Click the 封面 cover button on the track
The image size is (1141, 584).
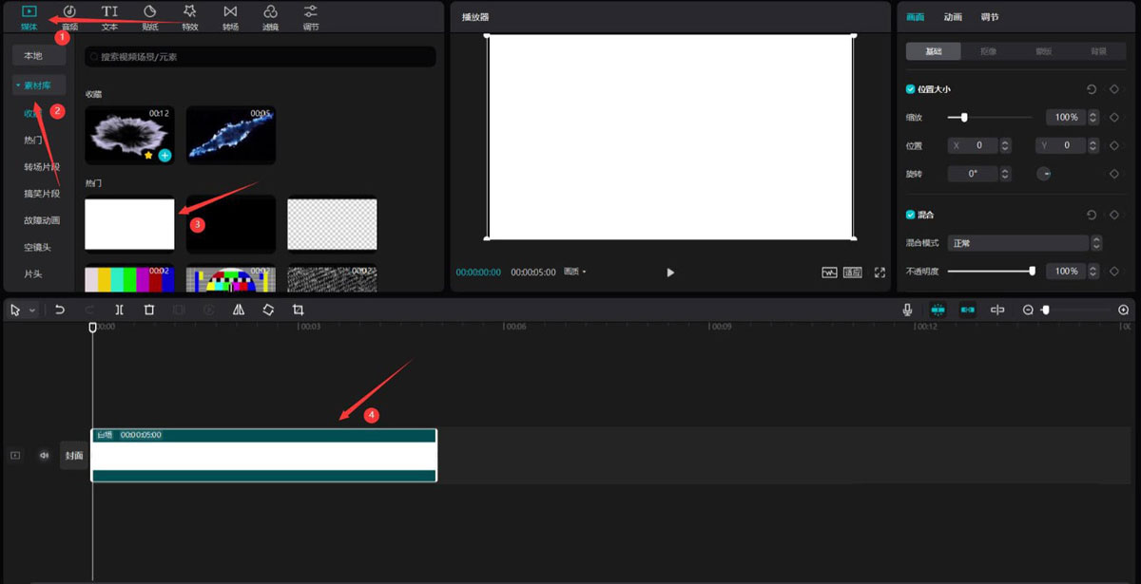(x=74, y=456)
